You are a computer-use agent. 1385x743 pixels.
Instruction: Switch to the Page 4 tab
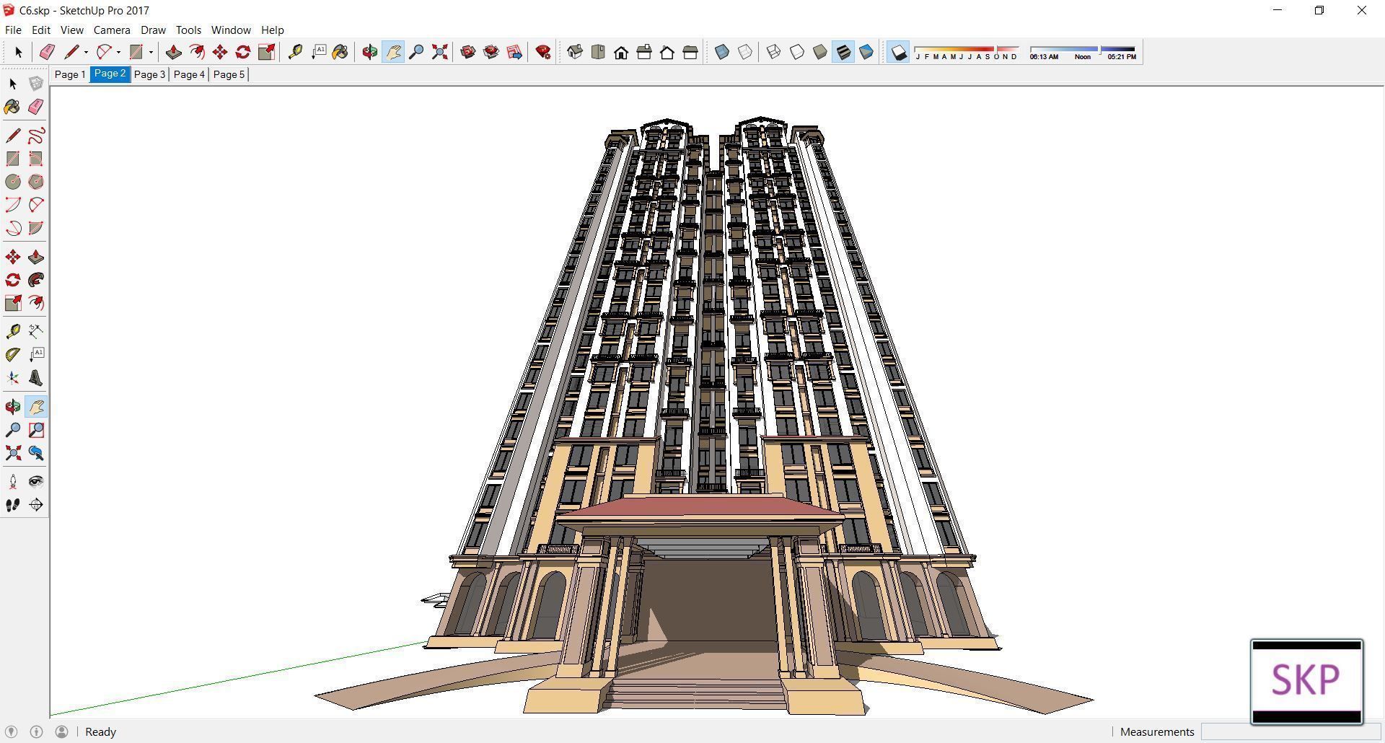188,74
